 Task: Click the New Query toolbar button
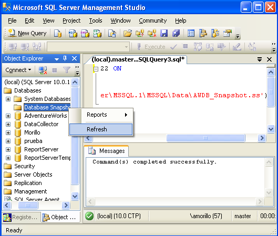[27, 33]
